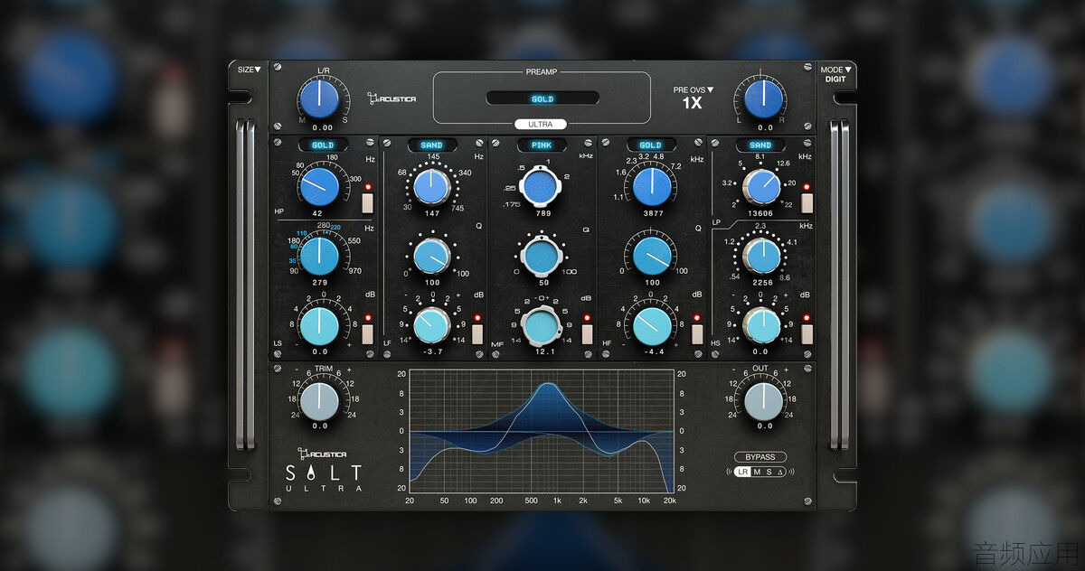The width and height of the screenshot is (1085, 571).
Task: Toggle the HF band on/off switch
Action: click(x=697, y=333)
